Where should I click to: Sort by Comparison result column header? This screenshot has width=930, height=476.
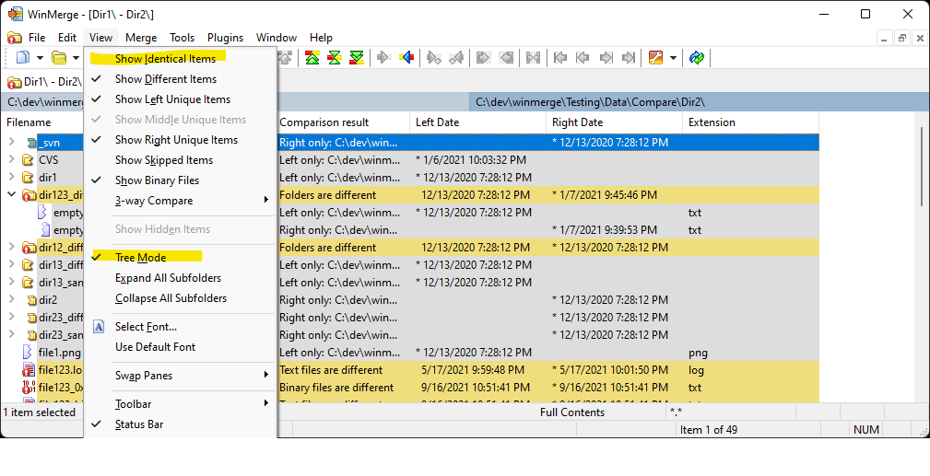[344, 122]
